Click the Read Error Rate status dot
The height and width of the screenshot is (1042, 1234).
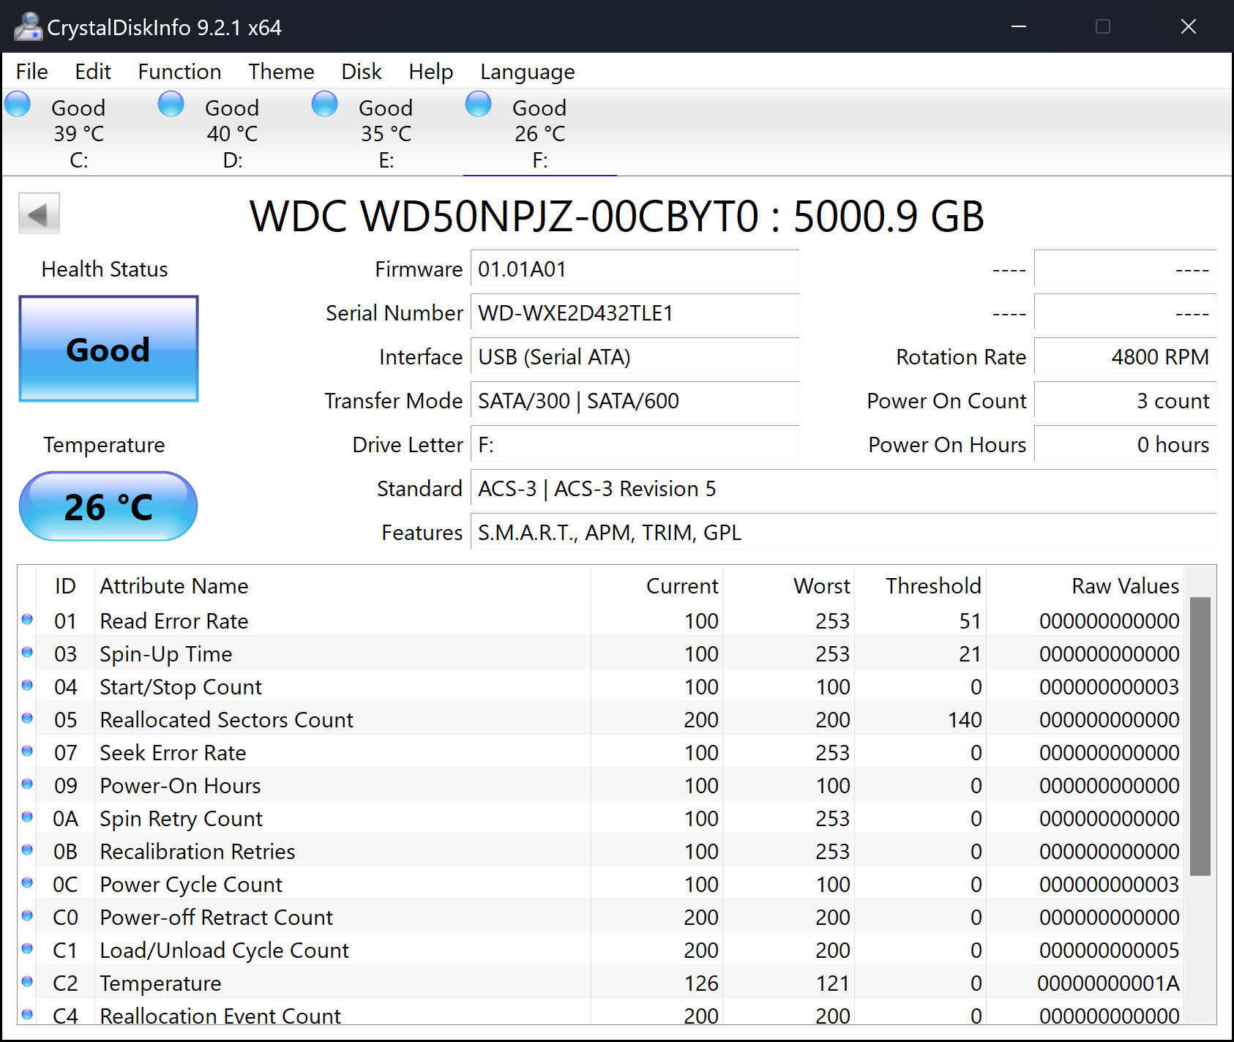click(x=28, y=620)
